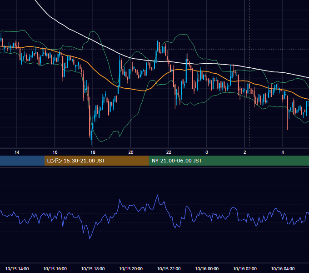This screenshot has height=273, width=309.
Task: Click the 2 hour label on the price chart axis
Action: (245, 152)
